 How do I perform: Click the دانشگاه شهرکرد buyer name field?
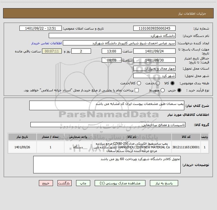point(112,36)
